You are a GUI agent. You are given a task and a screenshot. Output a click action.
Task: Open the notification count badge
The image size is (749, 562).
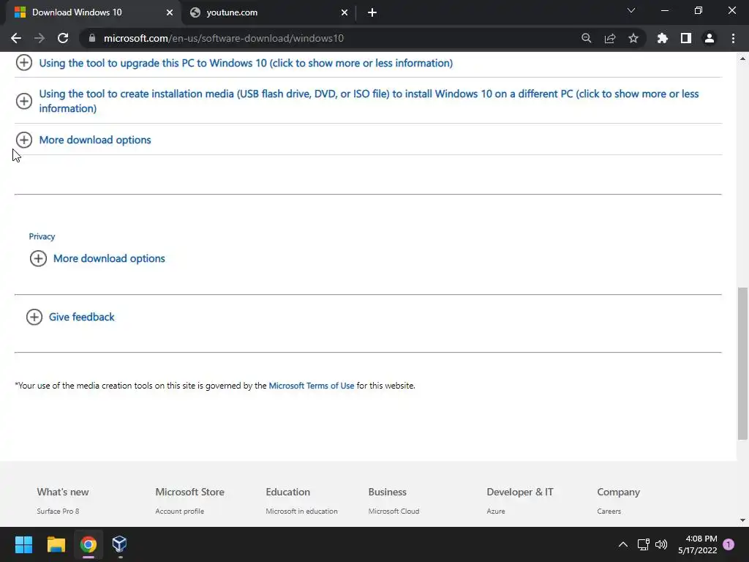(729, 544)
